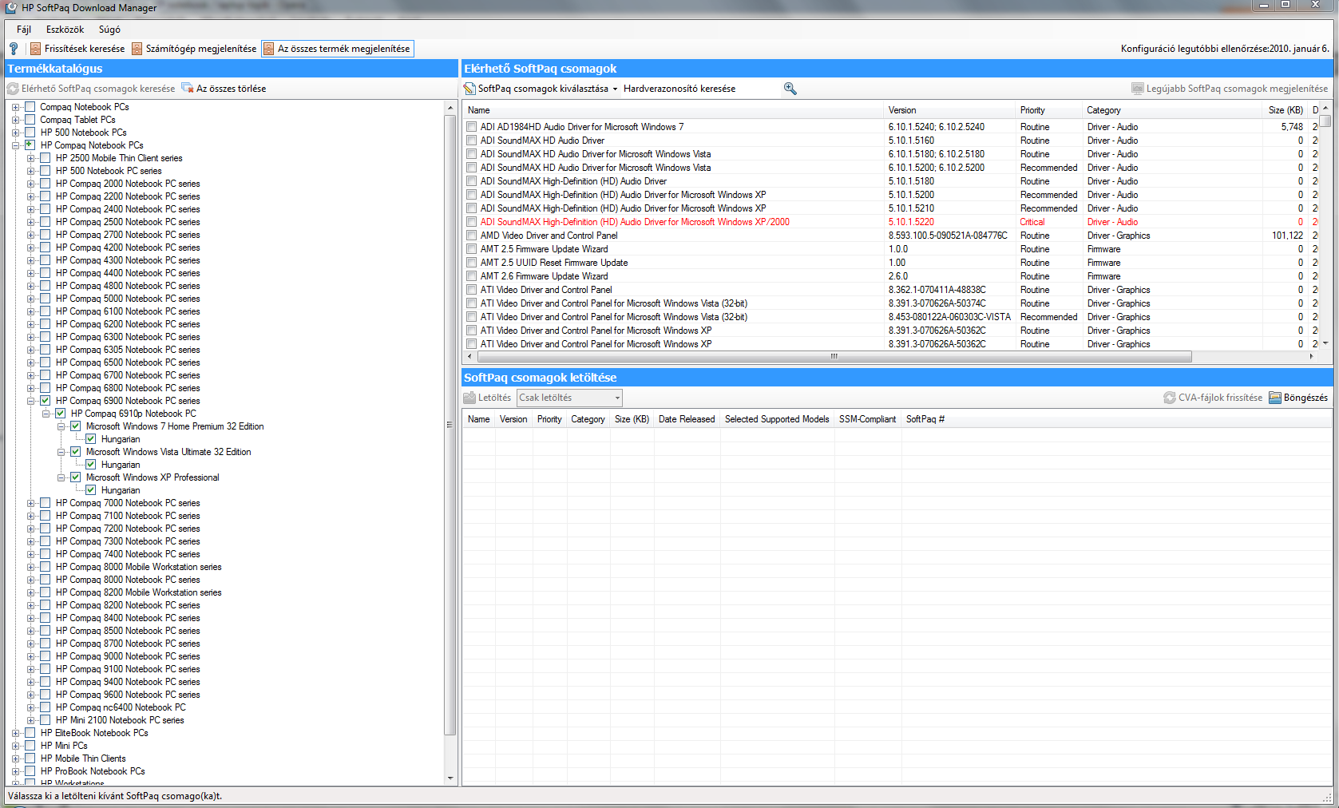
Task: Click Hardverazonosító keresése button
Action: [679, 89]
